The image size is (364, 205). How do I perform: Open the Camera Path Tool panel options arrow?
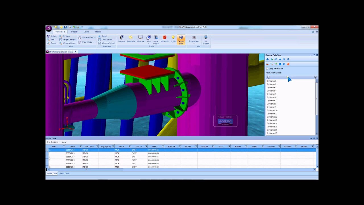coord(311,55)
